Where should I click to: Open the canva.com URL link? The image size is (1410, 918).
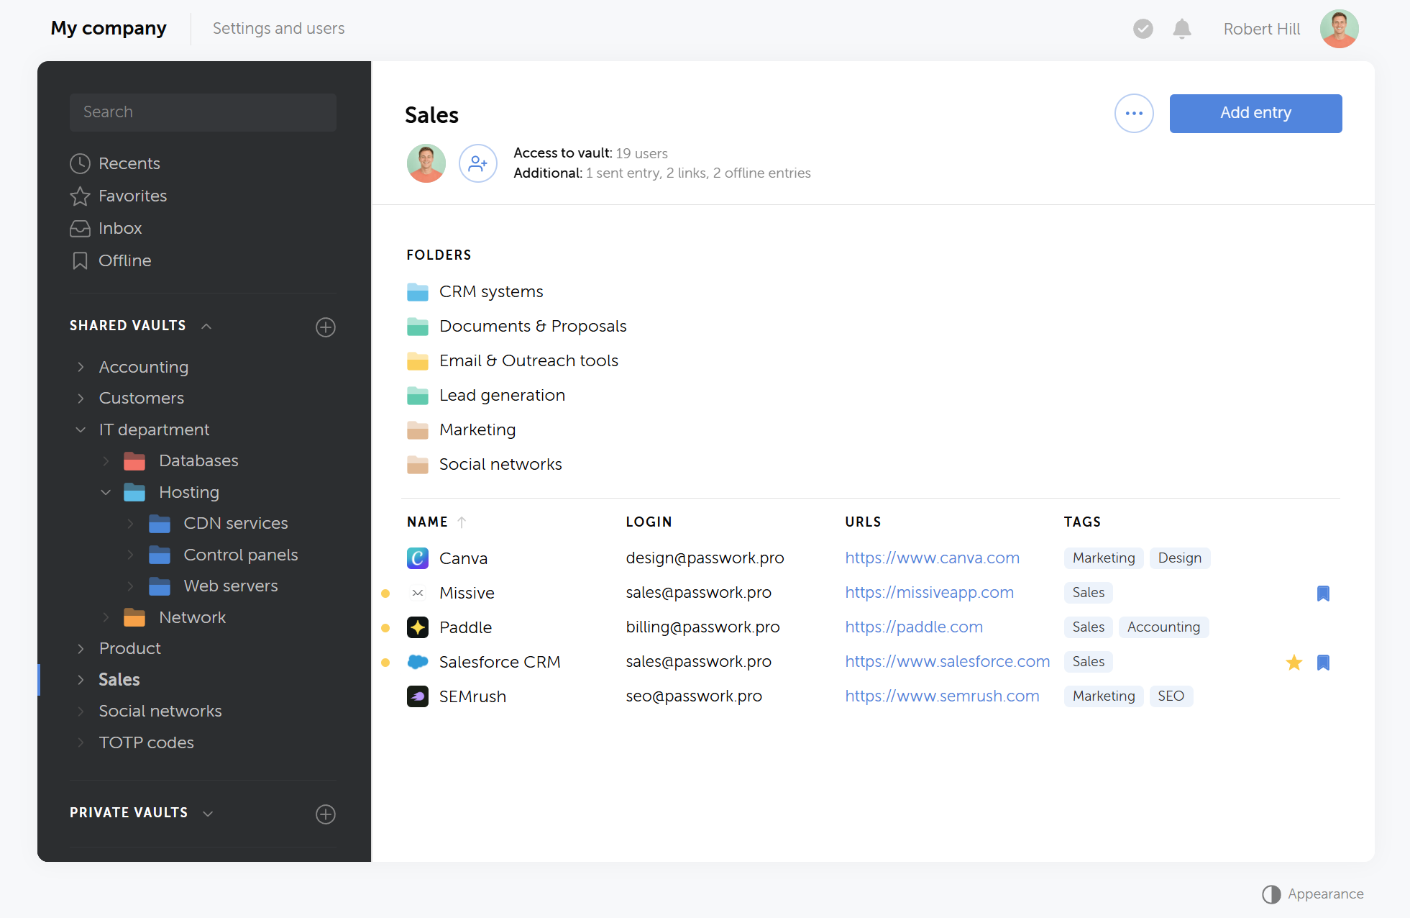coord(932,558)
